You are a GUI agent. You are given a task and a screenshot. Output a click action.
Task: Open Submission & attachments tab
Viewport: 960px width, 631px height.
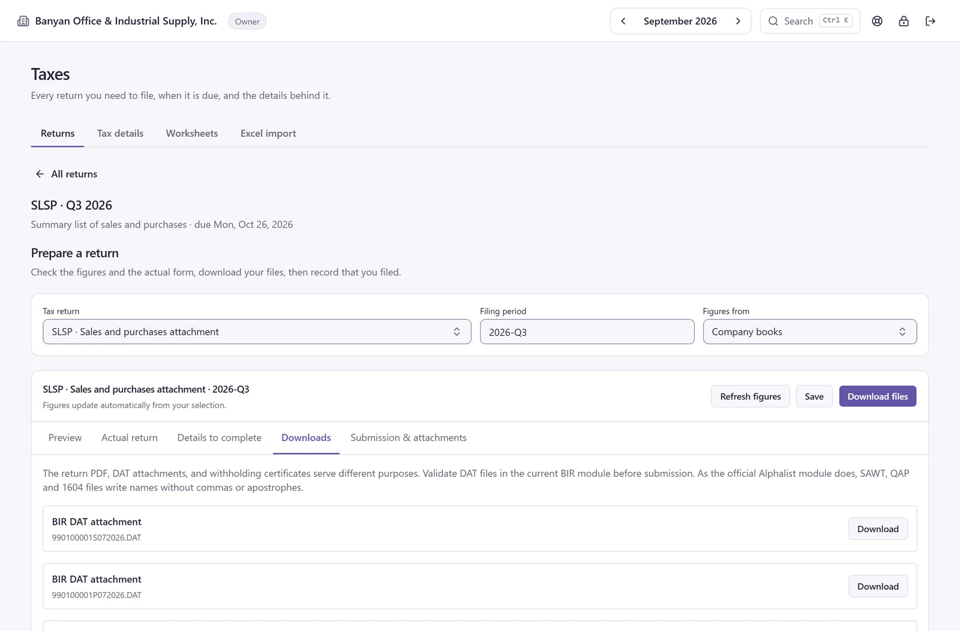click(x=409, y=438)
